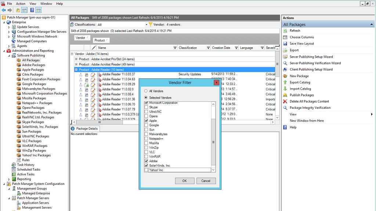Click the Package Details info icon

[x=73, y=129]
